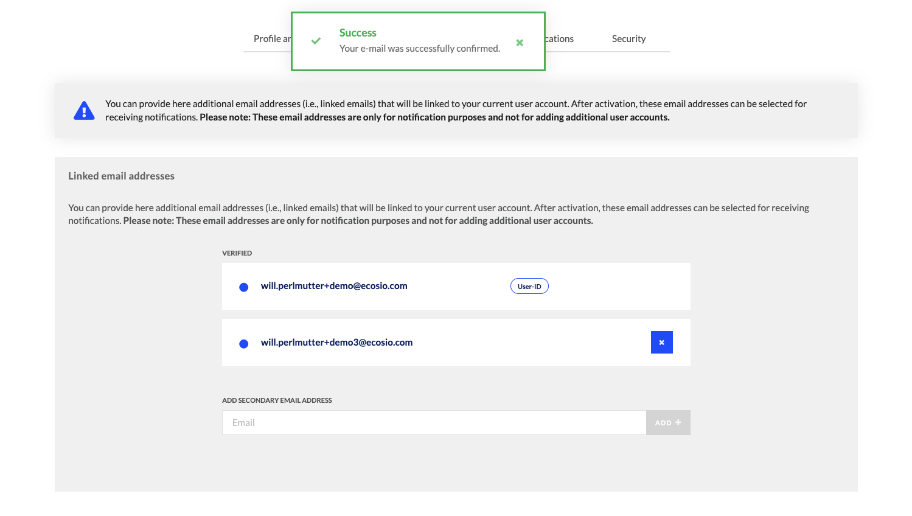Click the green checkmark success icon

316,41
